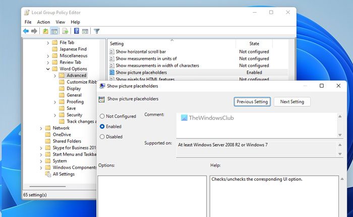Image resolution: width=353 pixels, height=217 pixels.
Task: Select the Advanced folder in the tree
Action: tap(76, 76)
